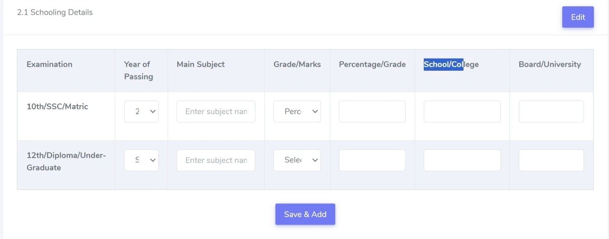609x239 pixels.
Task: Focus 10th/SSC/Matric Main Subject field
Action: (x=216, y=111)
